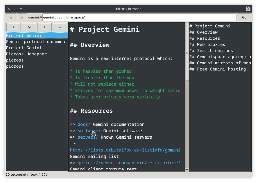Jump to Web proxies in outline
The width and height of the screenshot is (257, 182).
(211, 45)
